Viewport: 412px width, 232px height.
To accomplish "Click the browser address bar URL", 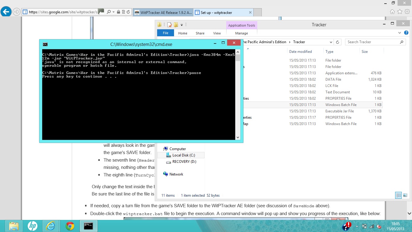I will [63, 12].
